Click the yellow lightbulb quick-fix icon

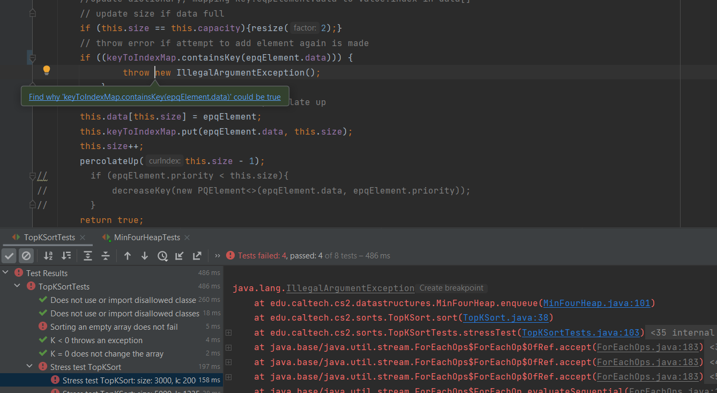point(47,70)
